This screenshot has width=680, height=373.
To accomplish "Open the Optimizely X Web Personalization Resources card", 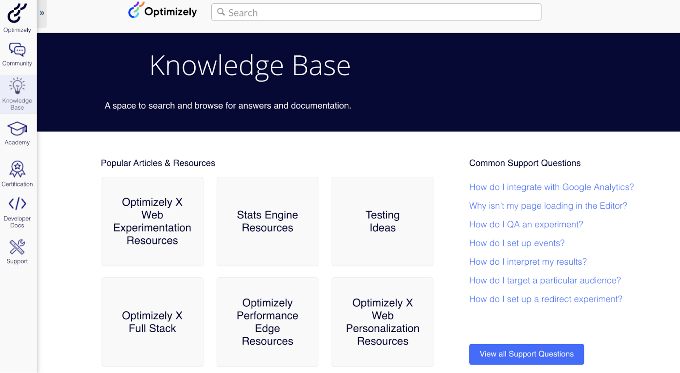I will (x=382, y=322).
